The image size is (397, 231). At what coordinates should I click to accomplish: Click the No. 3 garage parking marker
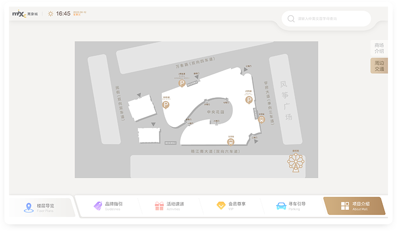[165, 105]
